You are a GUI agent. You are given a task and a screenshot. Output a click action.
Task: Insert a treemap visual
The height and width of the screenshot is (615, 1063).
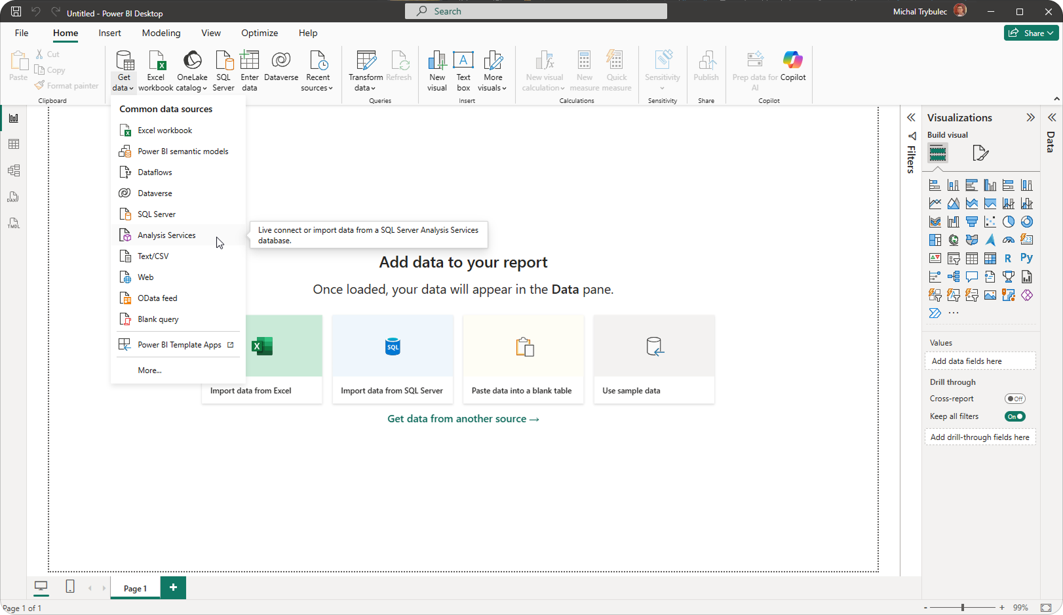935,239
